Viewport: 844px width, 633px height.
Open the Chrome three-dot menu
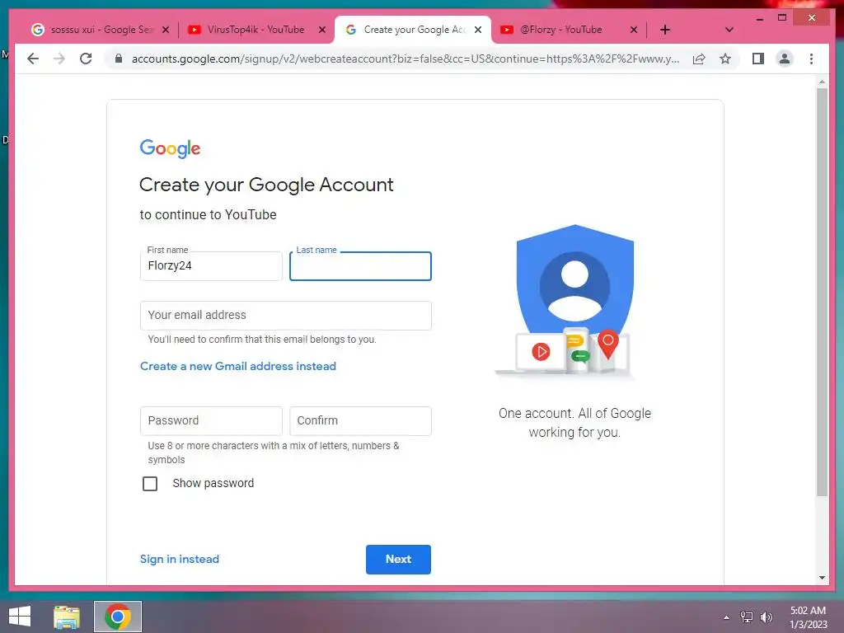click(x=811, y=59)
